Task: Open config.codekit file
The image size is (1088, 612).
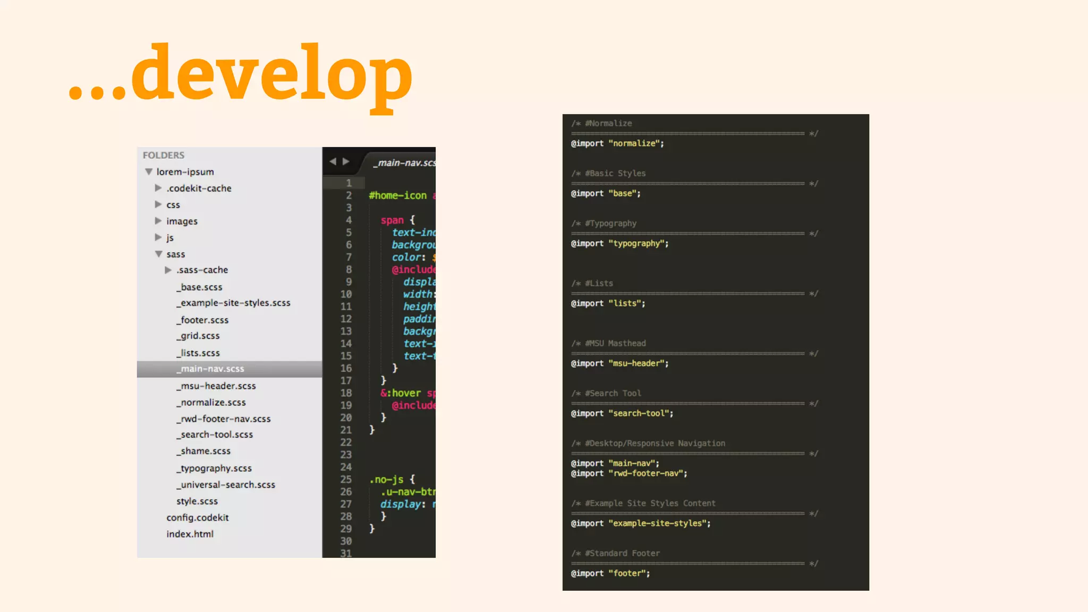Action: 198,517
